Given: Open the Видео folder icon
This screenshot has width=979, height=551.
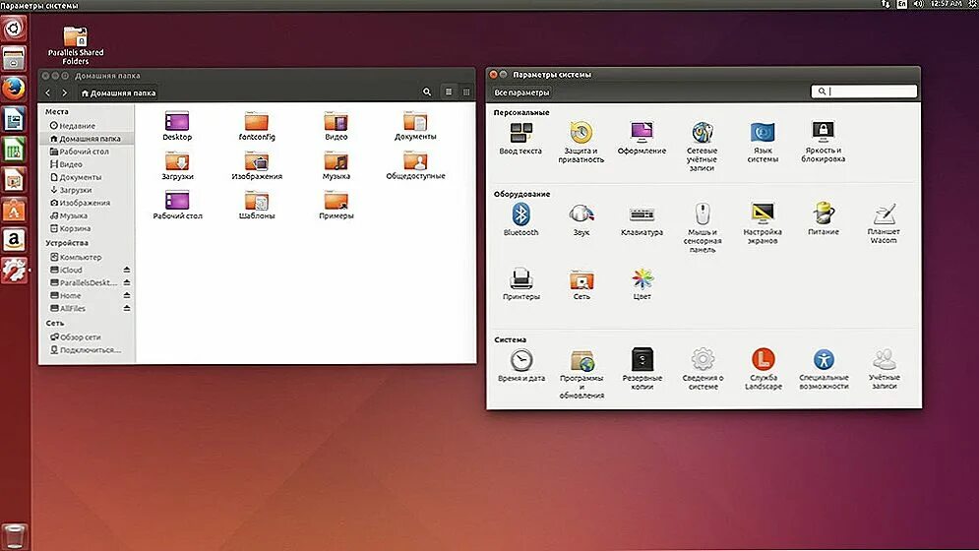Looking at the screenshot, I should [336, 126].
